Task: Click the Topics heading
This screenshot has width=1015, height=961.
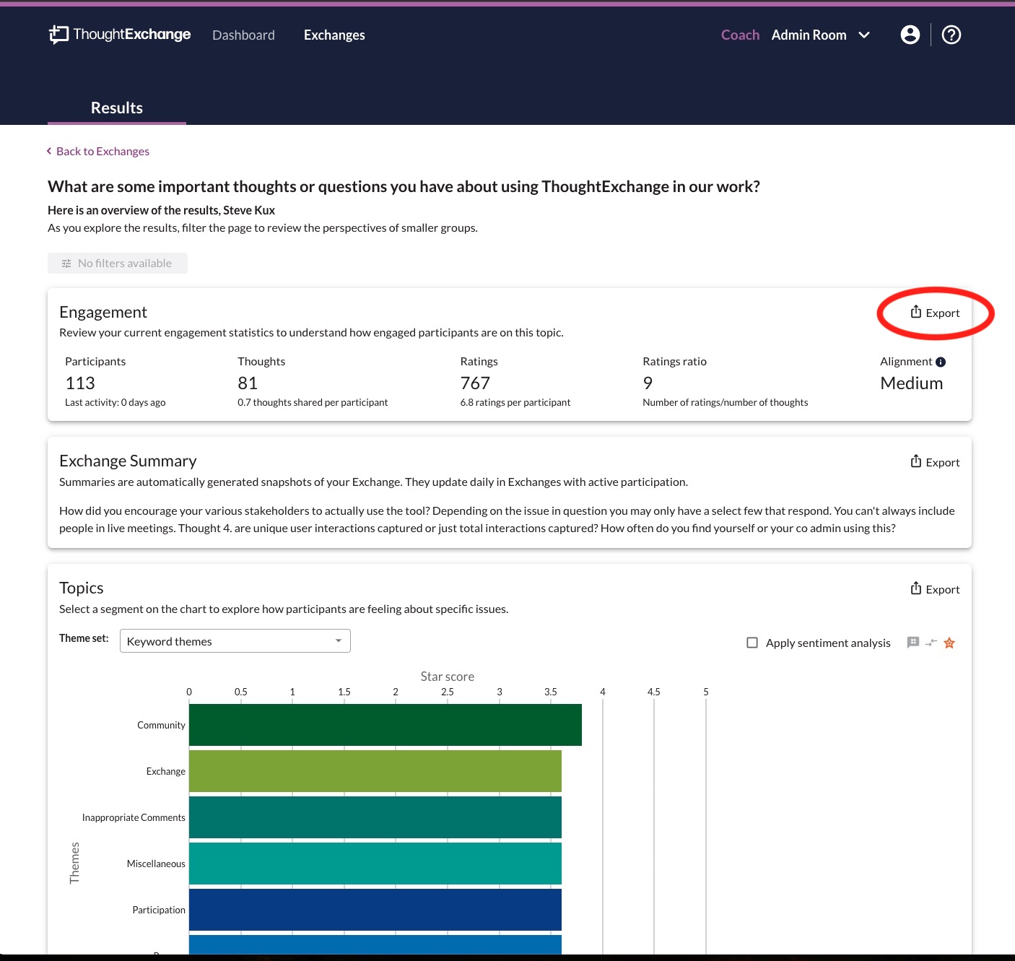Action: [82, 588]
